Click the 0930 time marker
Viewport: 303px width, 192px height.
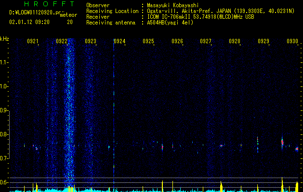pyautogui.click(x=292, y=41)
